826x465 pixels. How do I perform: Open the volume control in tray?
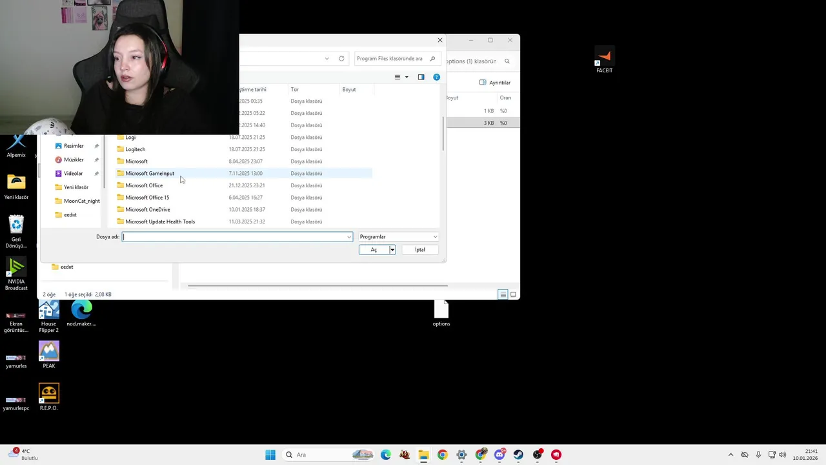pos(783,455)
